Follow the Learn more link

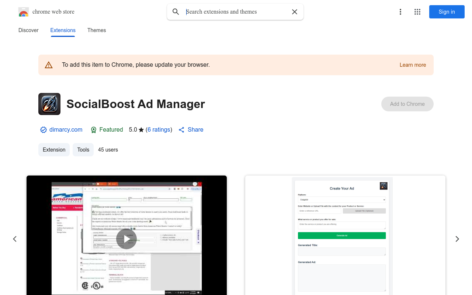413,65
